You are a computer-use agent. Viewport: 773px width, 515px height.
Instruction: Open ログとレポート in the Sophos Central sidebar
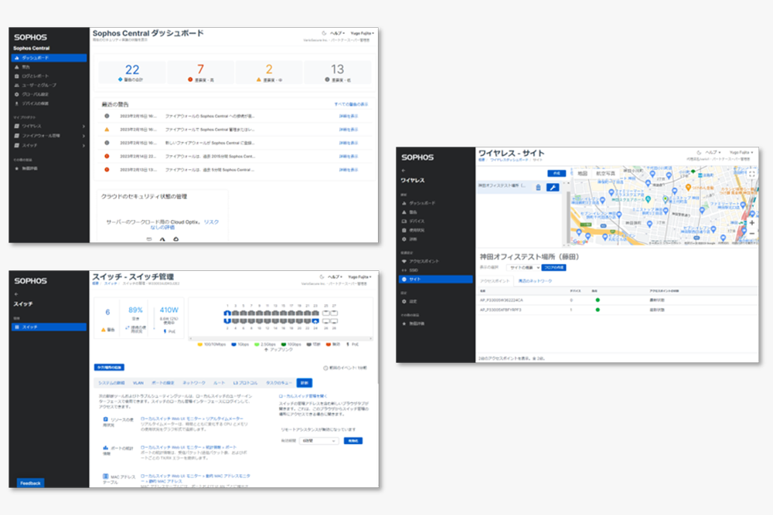pos(35,76)
